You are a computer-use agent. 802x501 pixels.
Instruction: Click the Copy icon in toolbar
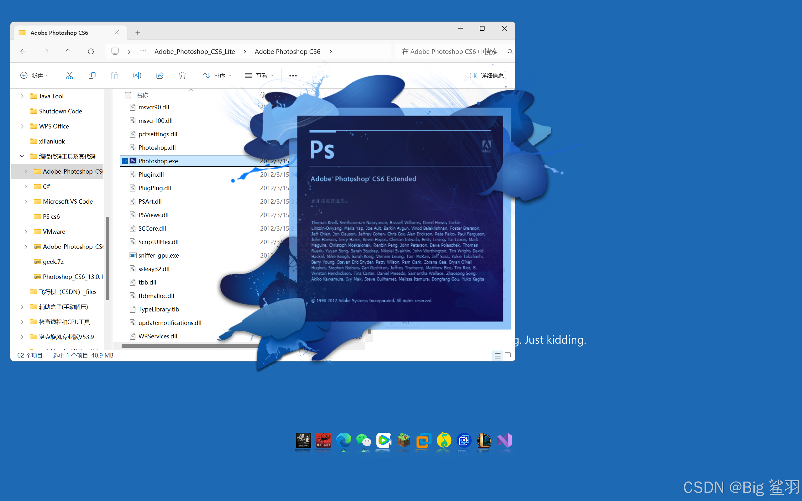coord(92,76)
